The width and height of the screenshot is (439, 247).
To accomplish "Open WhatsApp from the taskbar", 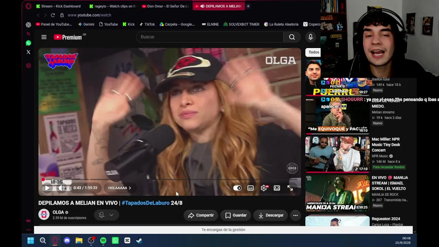I will point(115,240).
